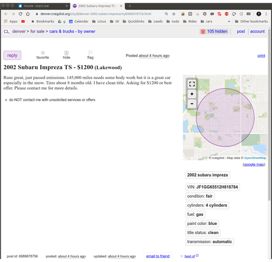This screenshot has width=272, height=262.
Task: Expand the cars bookmarks folder
Action: coord(207,21)
